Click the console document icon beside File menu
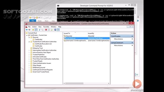The height and width of the screenshot is (92, 164). click(x=26, y=27)
